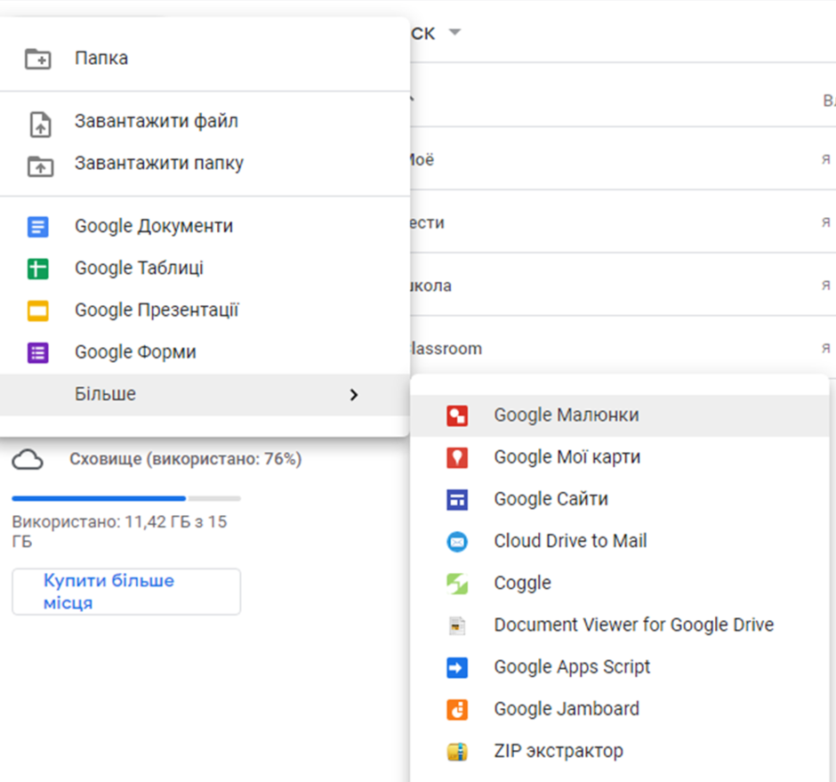Select Google Презентації from the menu
Viewport: 836px width, 782px height.
pos(205,310)
